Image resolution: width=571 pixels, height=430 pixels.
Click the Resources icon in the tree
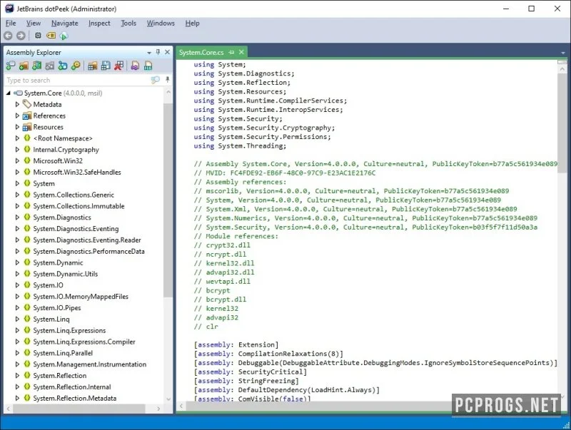pyautogui.click(x=27, y=127)
